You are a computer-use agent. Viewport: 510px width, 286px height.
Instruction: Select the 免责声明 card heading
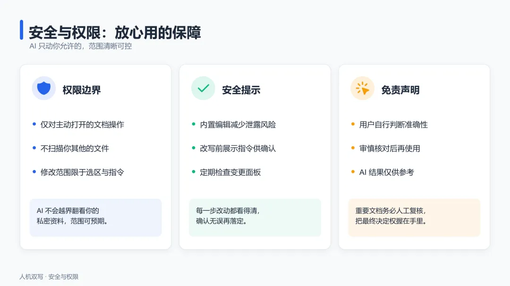tap(400, 90)
